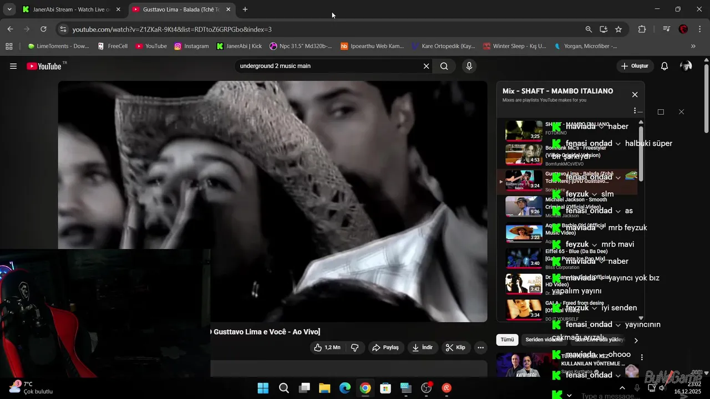Download video with İndir button
The width and height of the screenshot is (710, 399).
[x=422, y=347]
